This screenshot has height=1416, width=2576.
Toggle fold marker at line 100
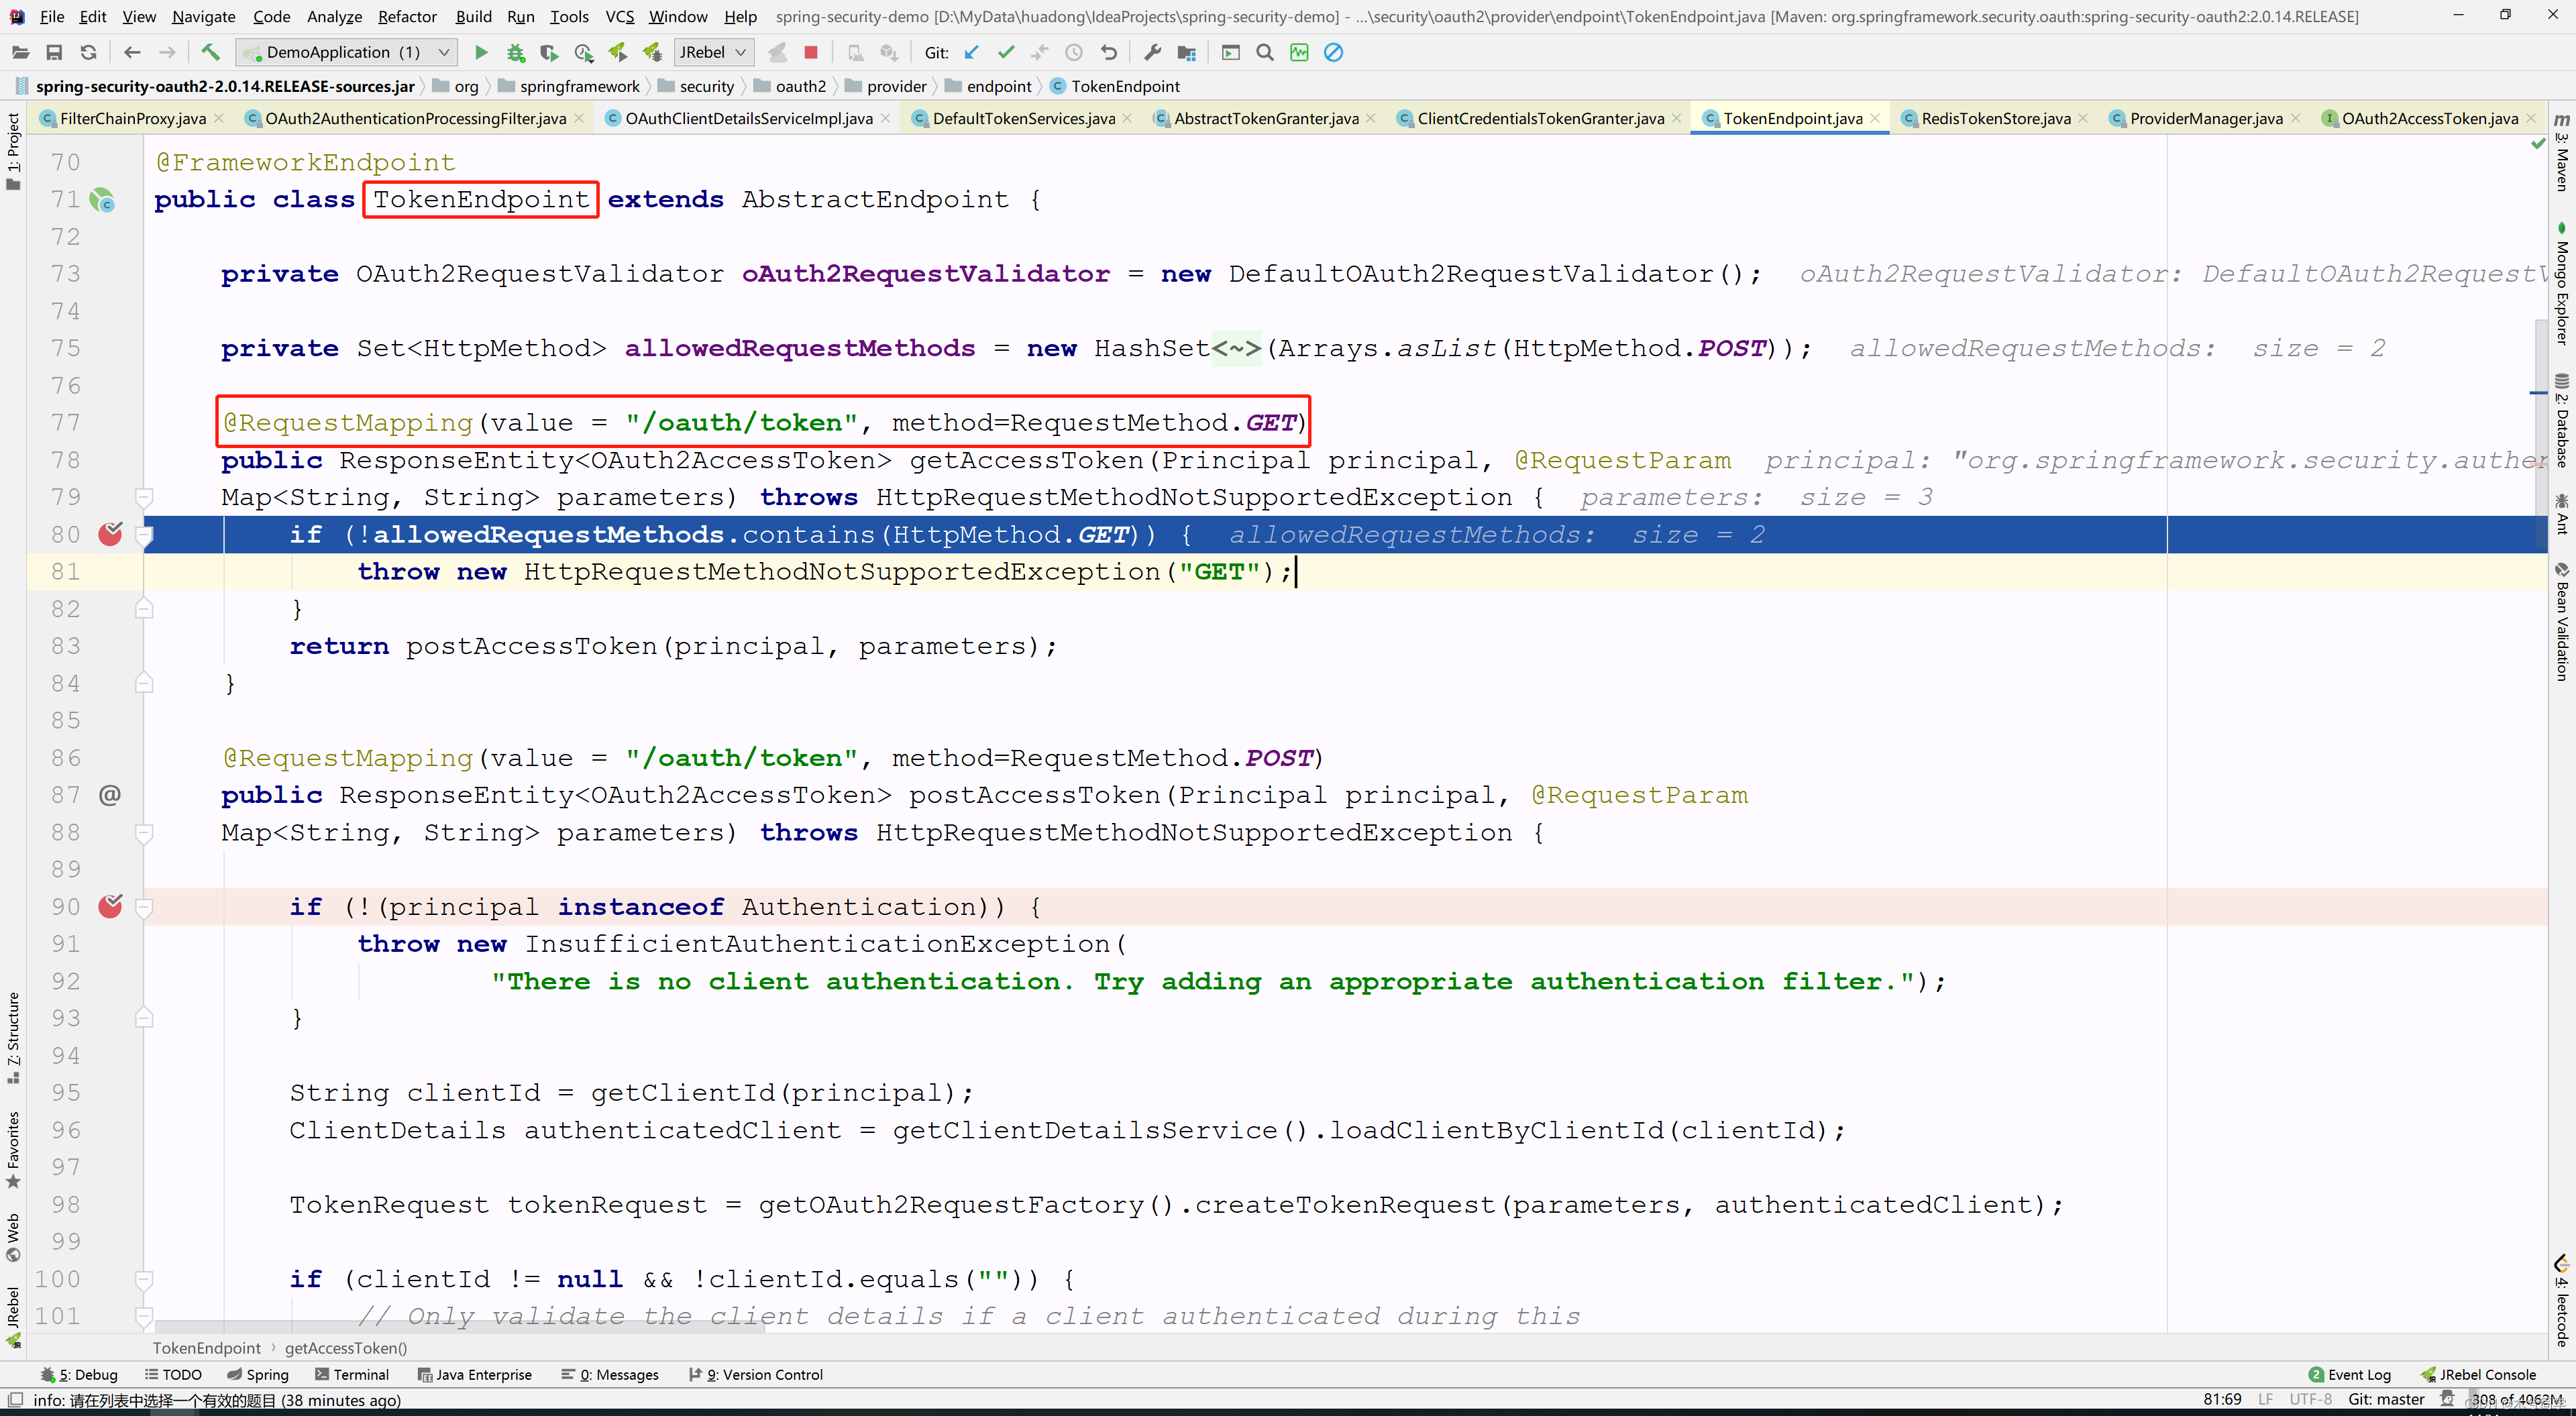144,1279
